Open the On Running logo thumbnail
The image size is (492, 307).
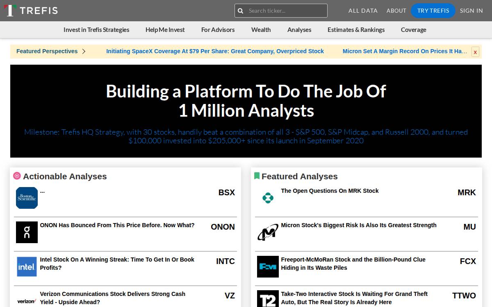(27, 233)
